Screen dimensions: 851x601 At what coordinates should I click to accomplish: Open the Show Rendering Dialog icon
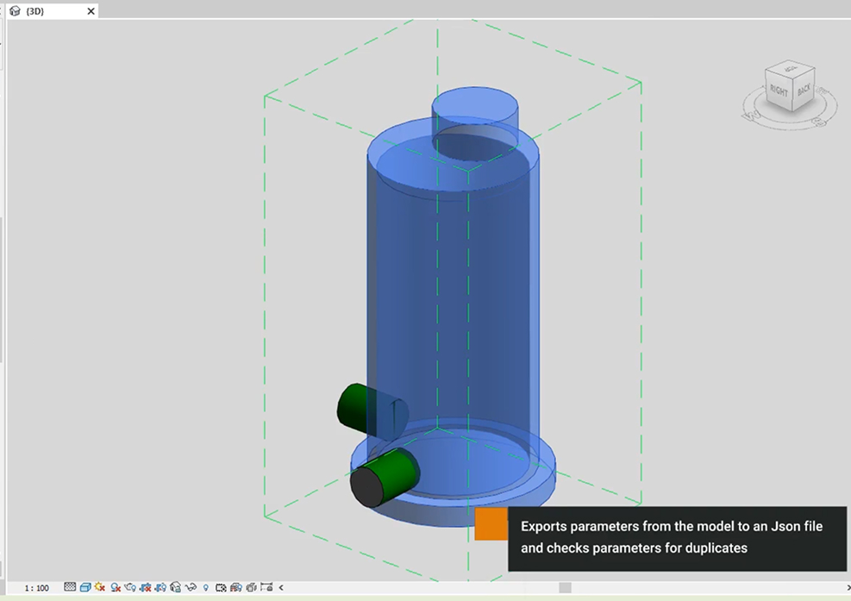(x=130, y=588)
